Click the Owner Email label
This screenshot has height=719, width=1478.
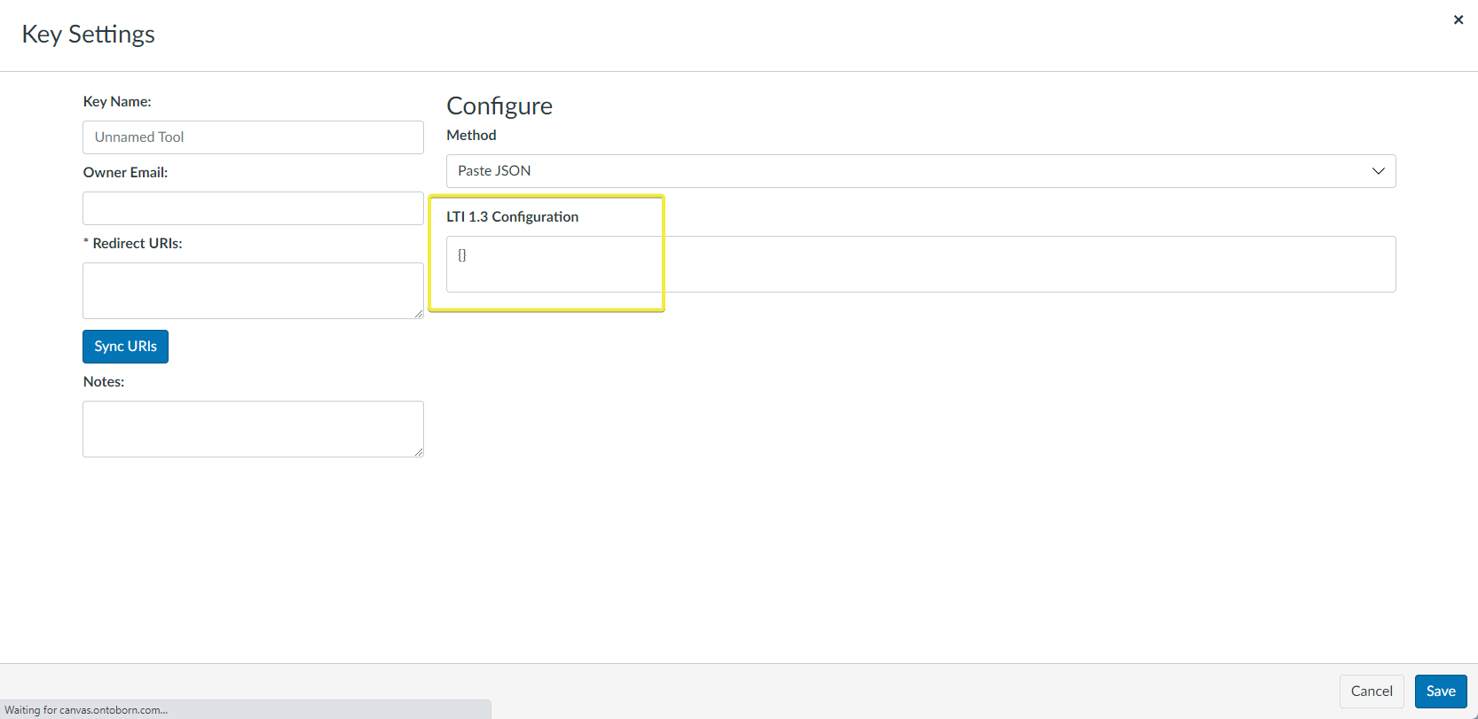(125, 172)
